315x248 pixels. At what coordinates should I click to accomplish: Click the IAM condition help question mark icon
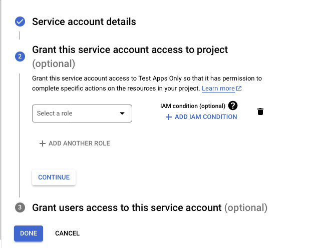click(x=233, y=105)
